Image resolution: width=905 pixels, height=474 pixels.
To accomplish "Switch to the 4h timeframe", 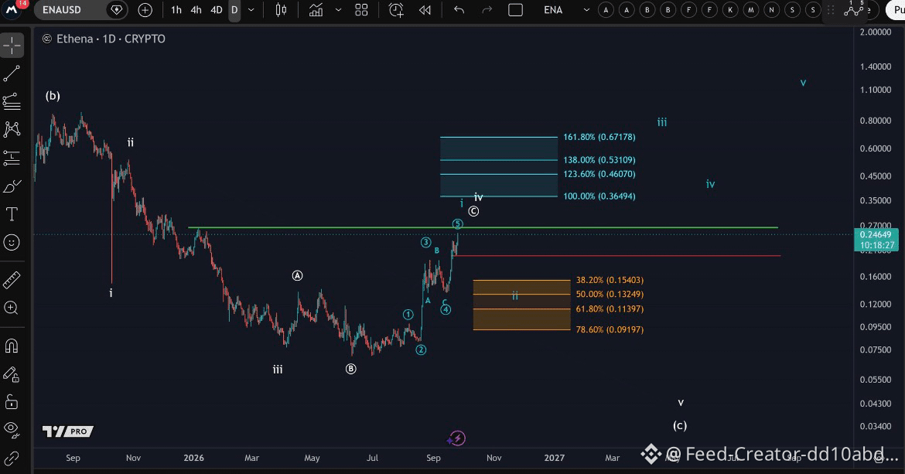I will coord(196,10).
